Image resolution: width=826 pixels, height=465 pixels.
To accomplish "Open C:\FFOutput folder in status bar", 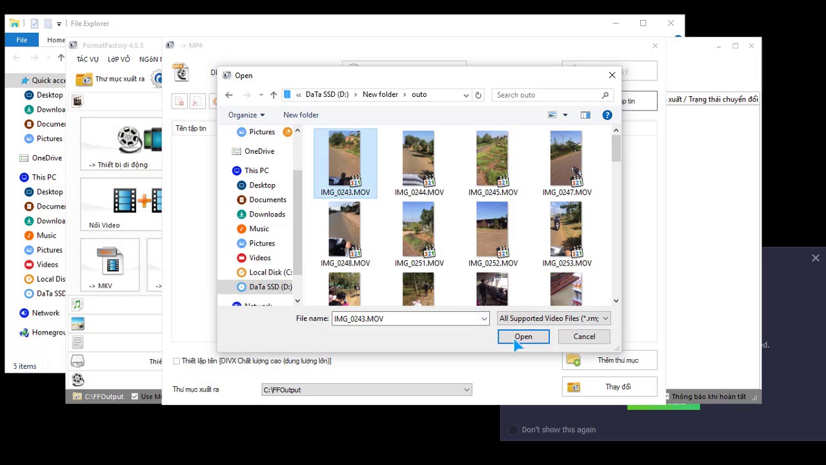I will pos(98,397).
